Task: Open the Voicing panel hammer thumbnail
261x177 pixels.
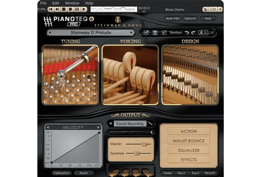Action: [x=130, y=75]
